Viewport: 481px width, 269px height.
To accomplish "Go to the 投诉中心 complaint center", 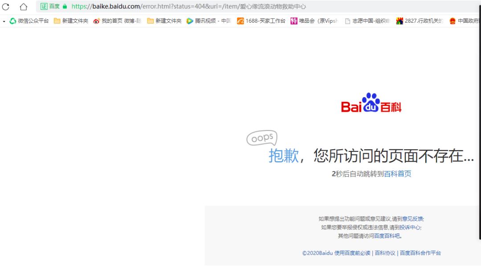I will click(409, 227).
